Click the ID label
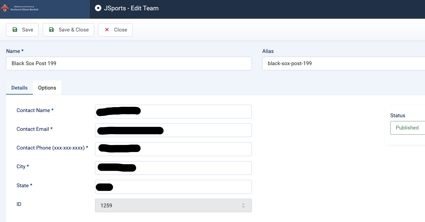 click(x=19, y=204)
